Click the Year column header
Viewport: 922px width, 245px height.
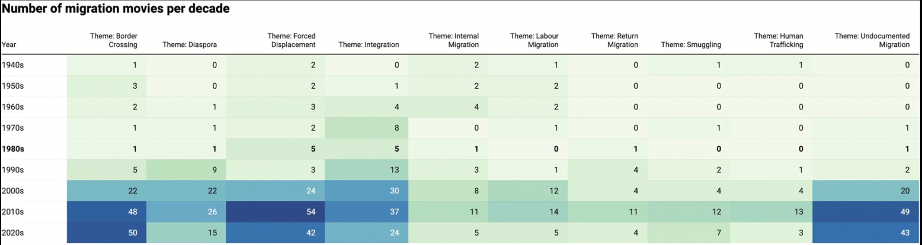point(9,45)
